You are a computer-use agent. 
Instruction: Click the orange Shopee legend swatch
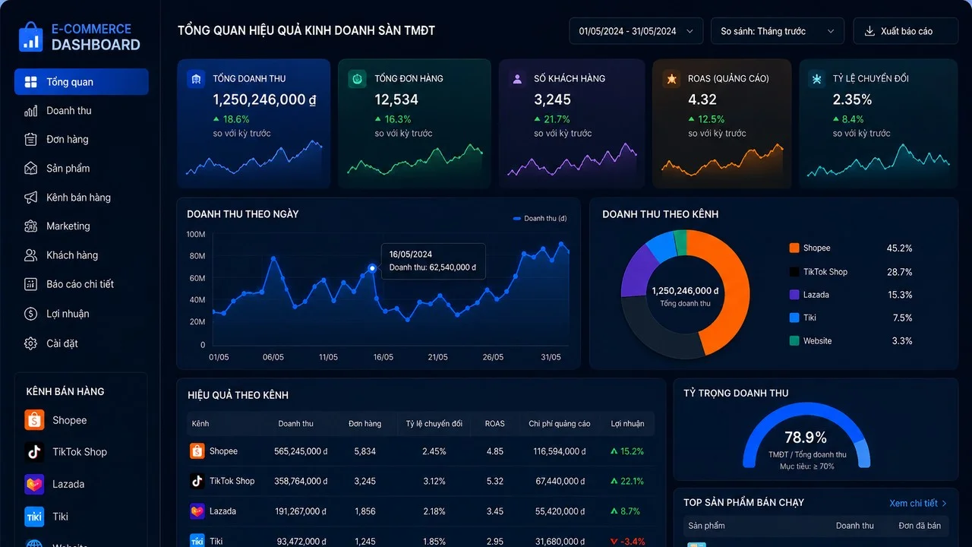pyautogui.click(x=794, y=248)
